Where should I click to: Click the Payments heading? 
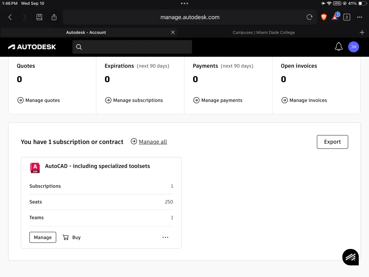pos(205,66)
